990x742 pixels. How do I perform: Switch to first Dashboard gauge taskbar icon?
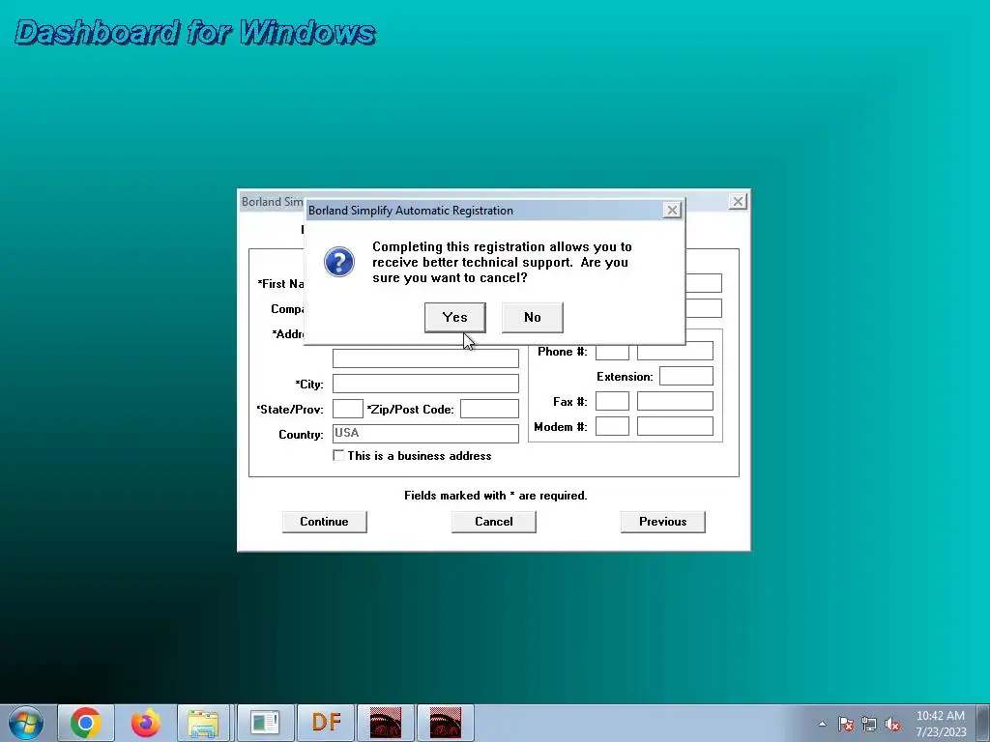point(385,723)
